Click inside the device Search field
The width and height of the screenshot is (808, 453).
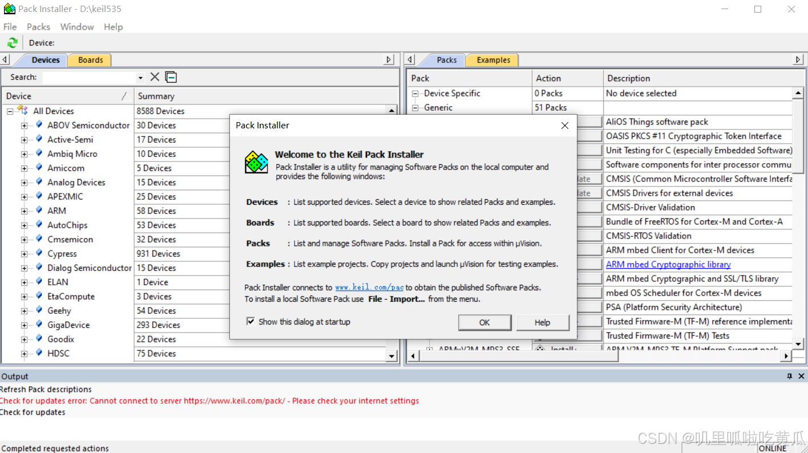click(x=90, y=77)
